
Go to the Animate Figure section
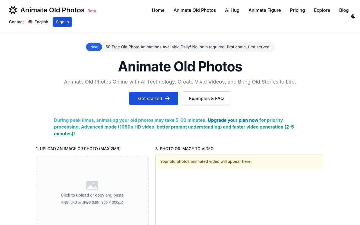tap(265, 10)
